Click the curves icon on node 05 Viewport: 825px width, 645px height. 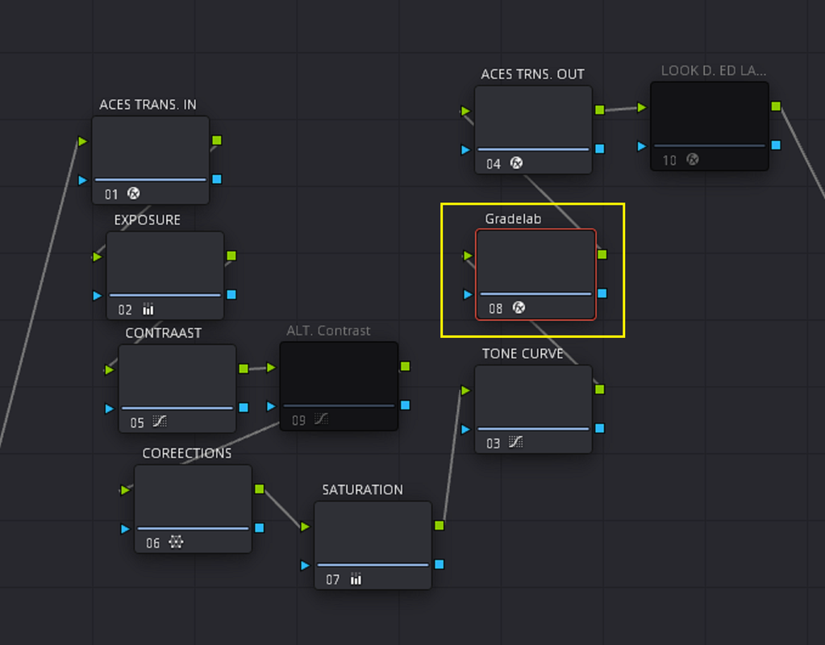click(x=160, y=422)
